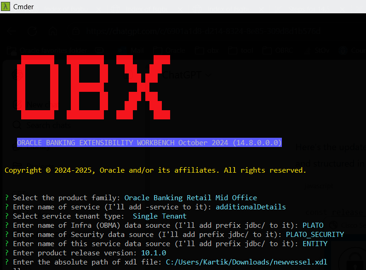Open the 'StOv' bookmark in background browser
Screen dimensions: 366x270
(316, 51)
